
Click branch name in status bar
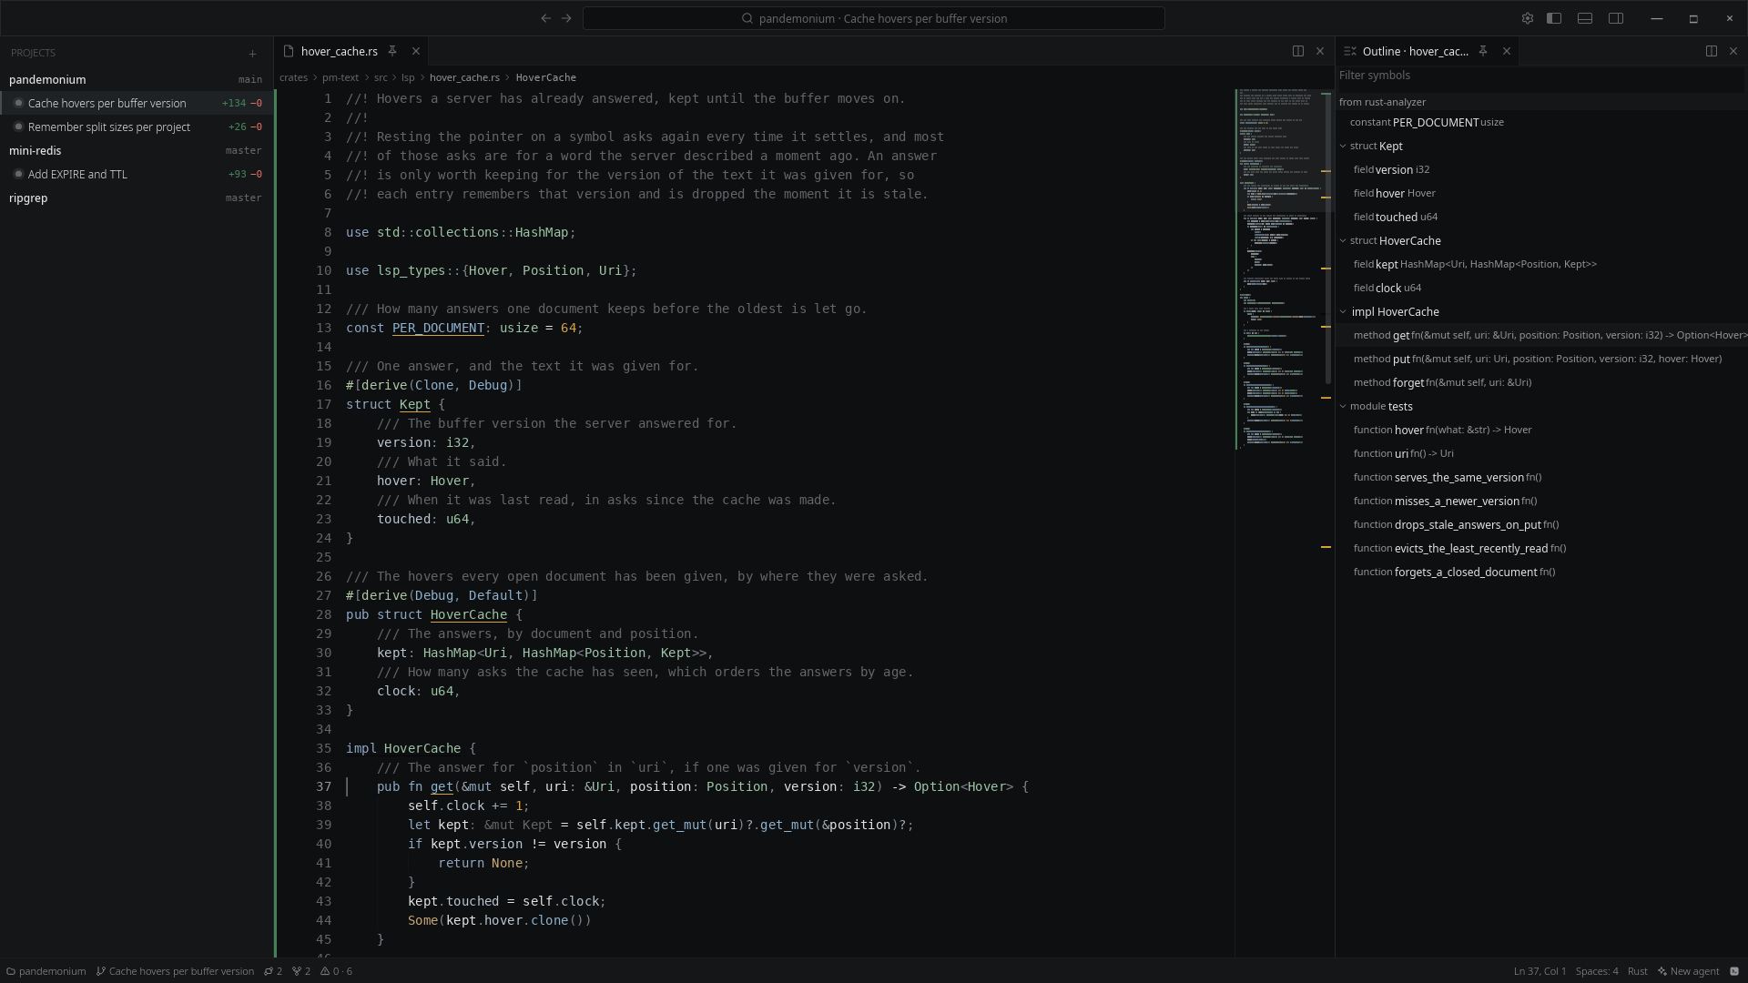point(176,971)
